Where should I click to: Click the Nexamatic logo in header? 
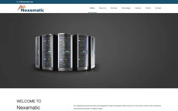[30, 8]
